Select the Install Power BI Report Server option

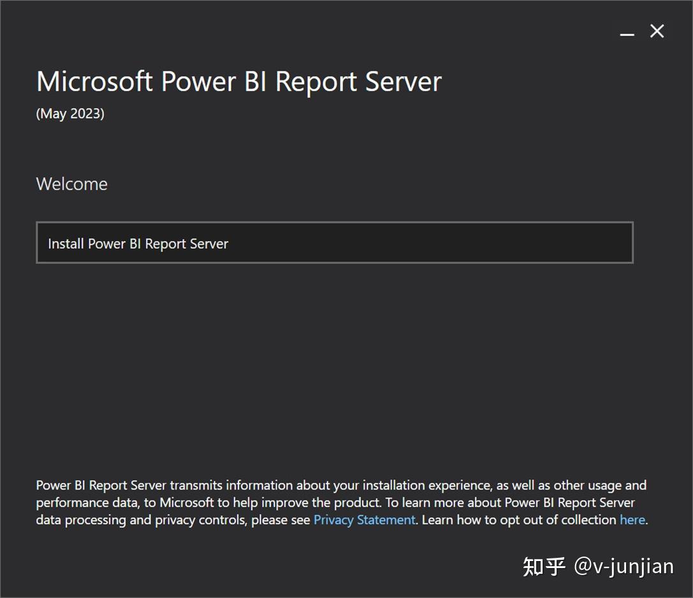(x=333, y=243)
